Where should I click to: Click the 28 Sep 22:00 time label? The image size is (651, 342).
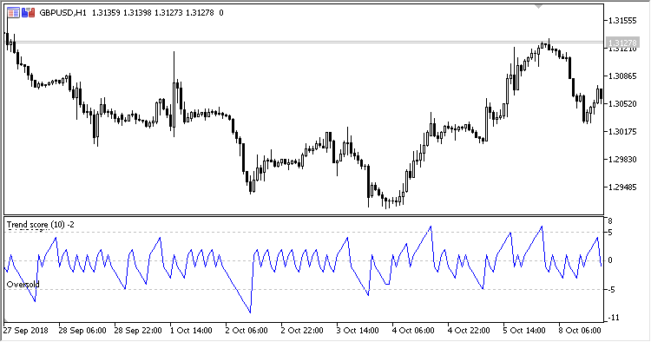138,331
